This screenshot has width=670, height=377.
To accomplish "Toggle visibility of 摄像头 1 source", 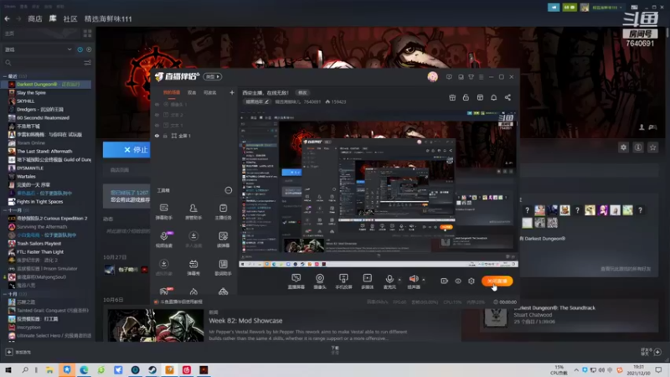I will tap(157, 104).
